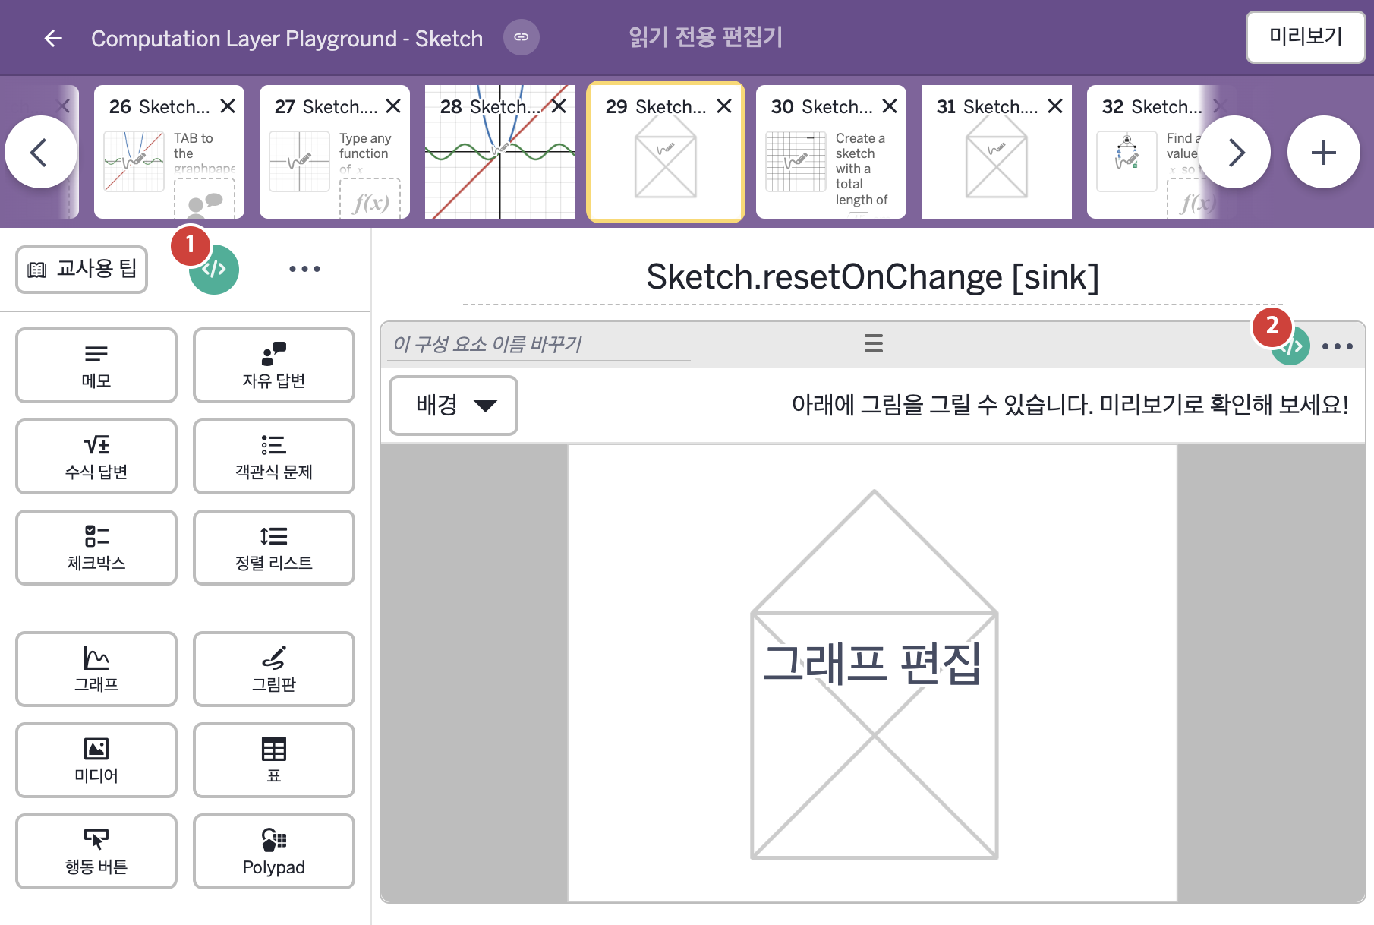Open slide 32 Sketch tab
Screen dimensions: 1374x925
(1146, 152)
